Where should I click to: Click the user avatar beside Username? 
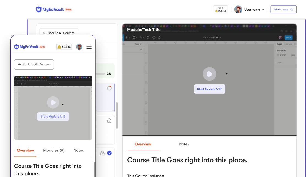tap(238, 10)
